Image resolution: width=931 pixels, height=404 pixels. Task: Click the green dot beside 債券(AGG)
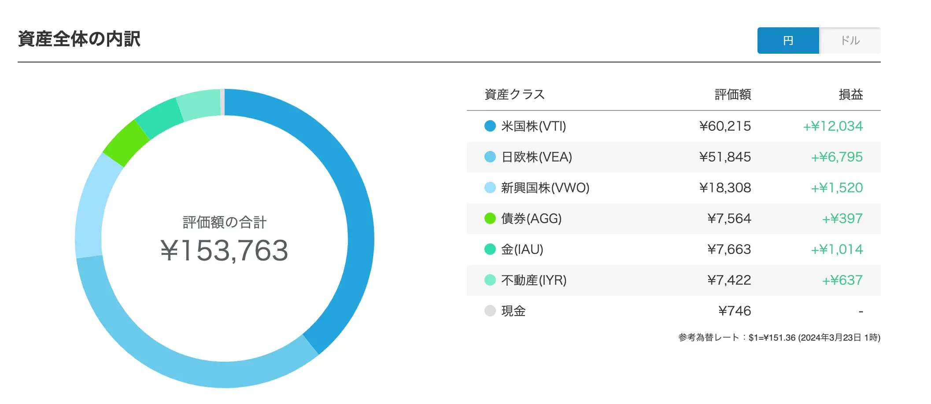click(490, 219)
